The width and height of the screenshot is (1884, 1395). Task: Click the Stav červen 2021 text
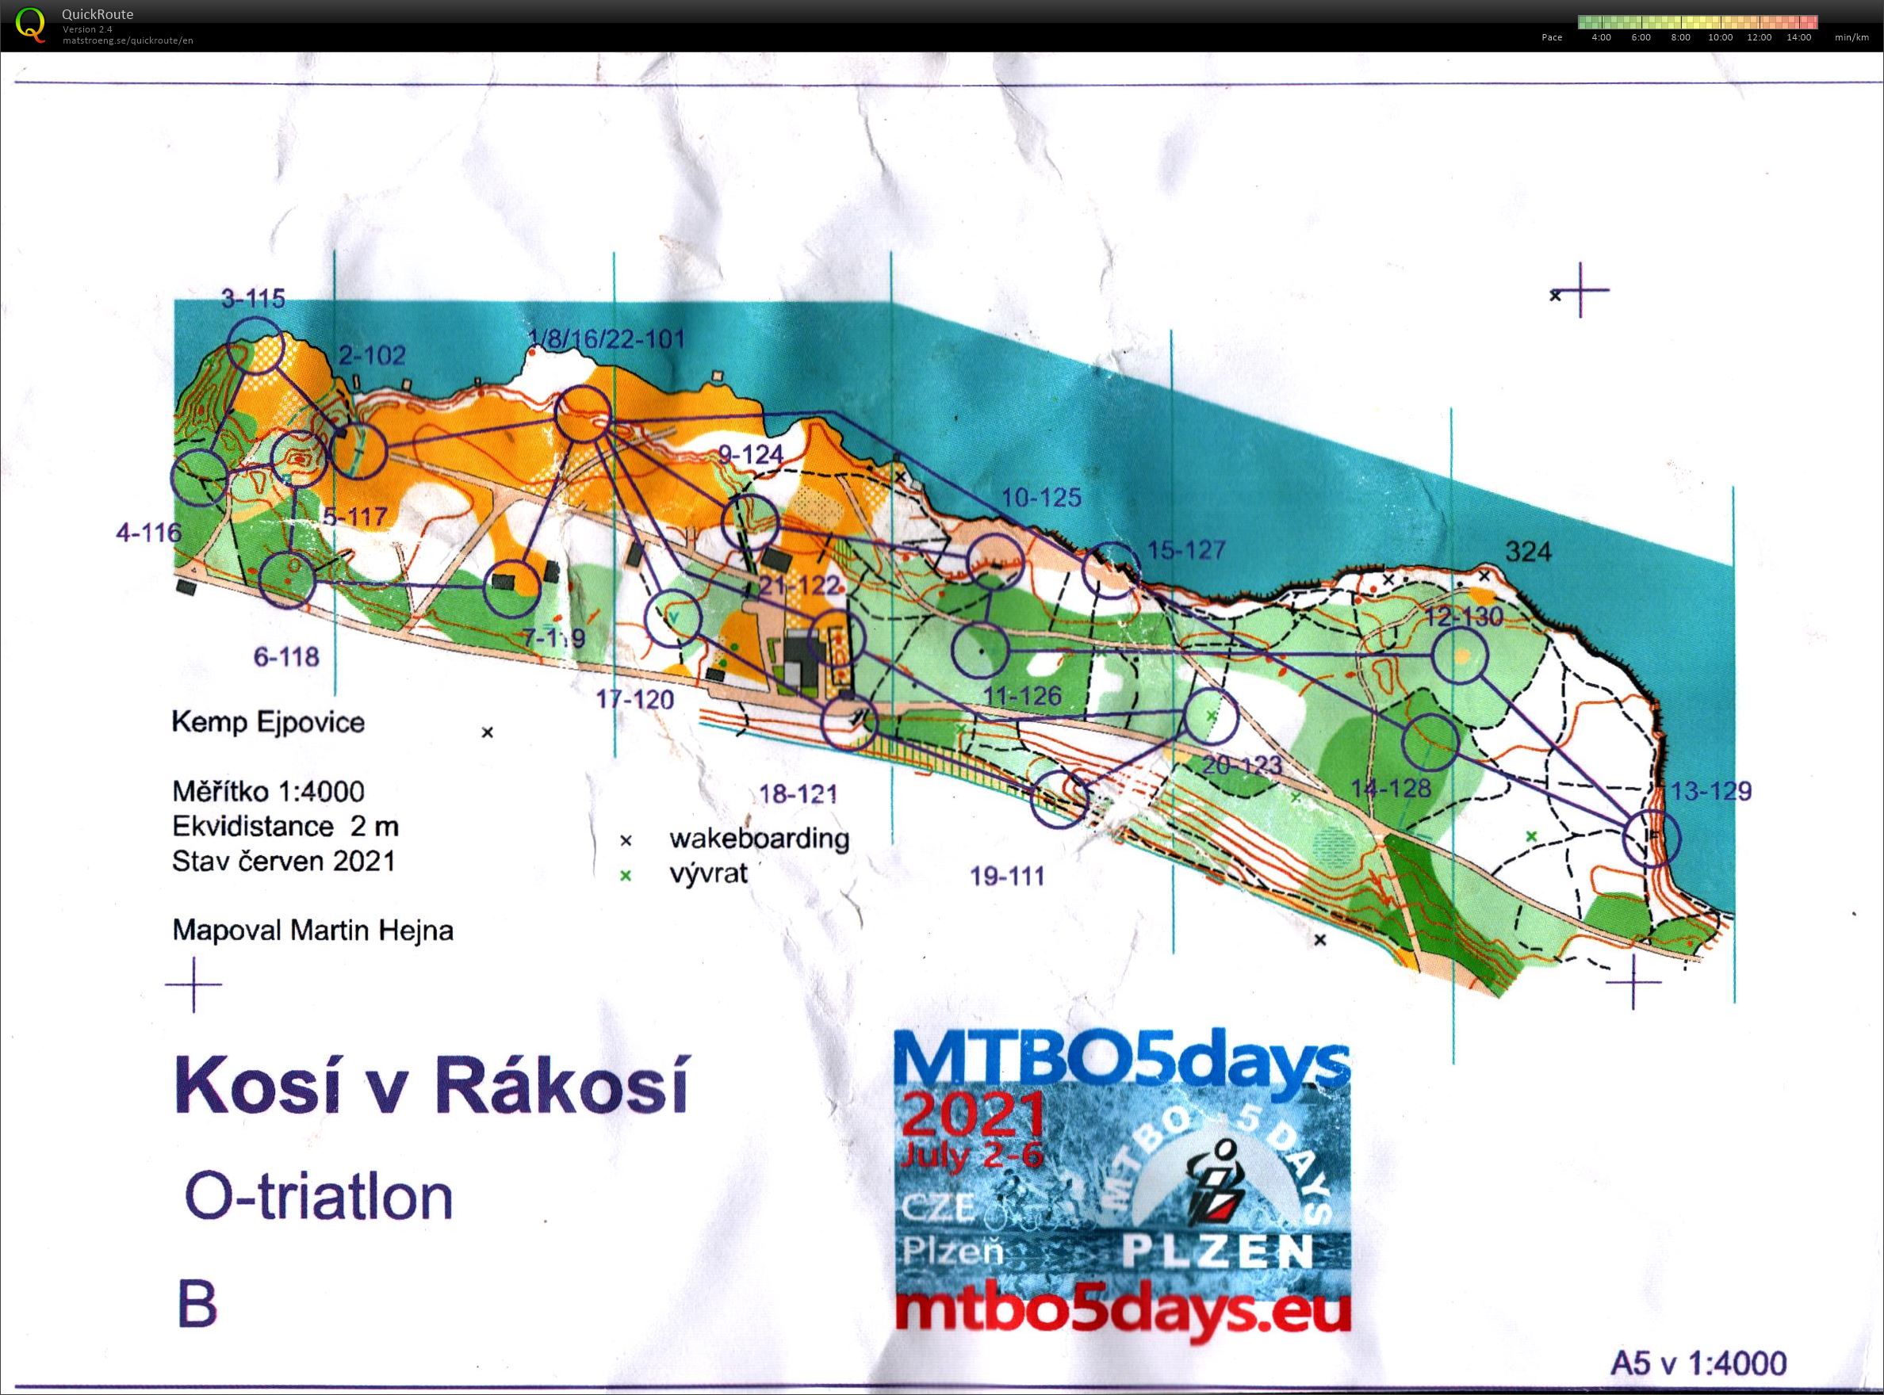pyautogui.click(x=283, y=861)
